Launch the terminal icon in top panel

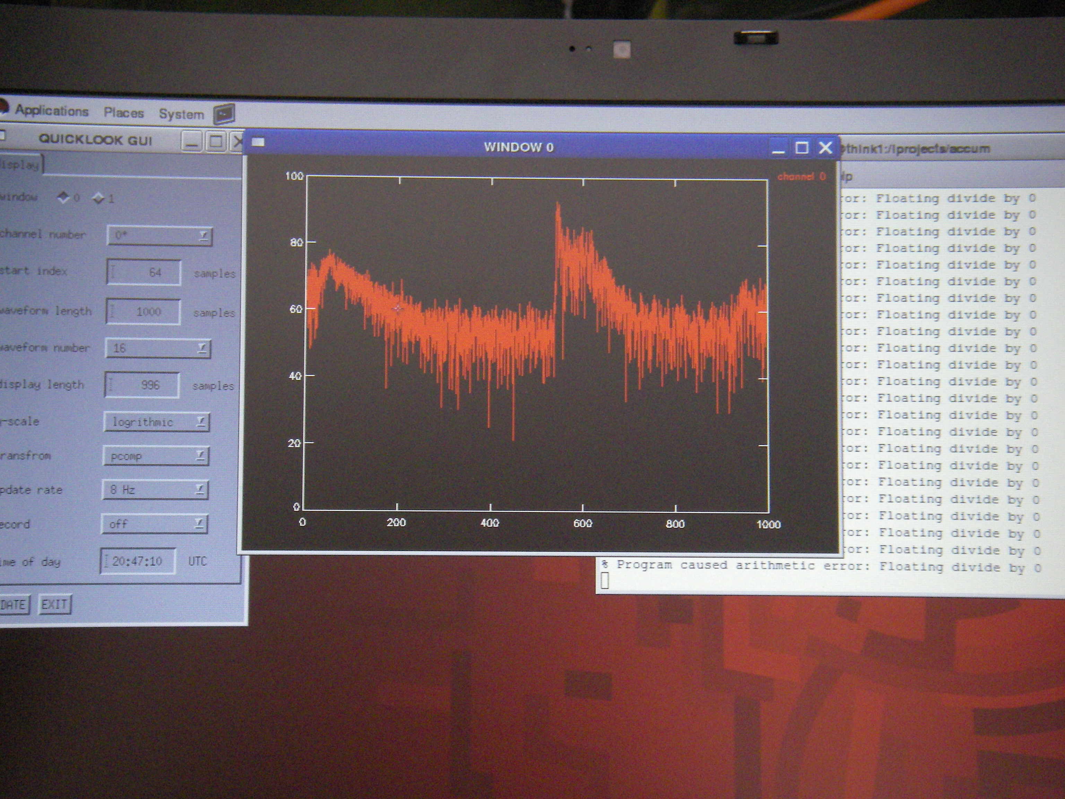tap(224, 114)
